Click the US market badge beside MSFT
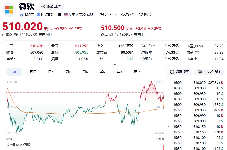This screenshot has height=150, width=227. pyautogui.click(x=22, y=15)
